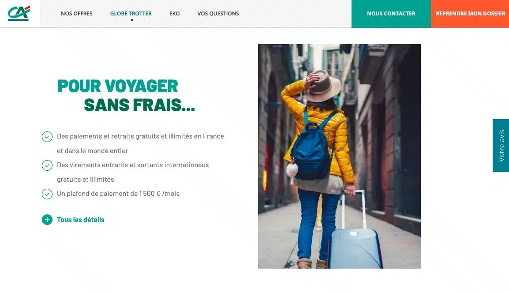The height and width of the screenshot is (292, 509).
Task: Click the traveler with suitcase photo
Action: pos(339,156)
